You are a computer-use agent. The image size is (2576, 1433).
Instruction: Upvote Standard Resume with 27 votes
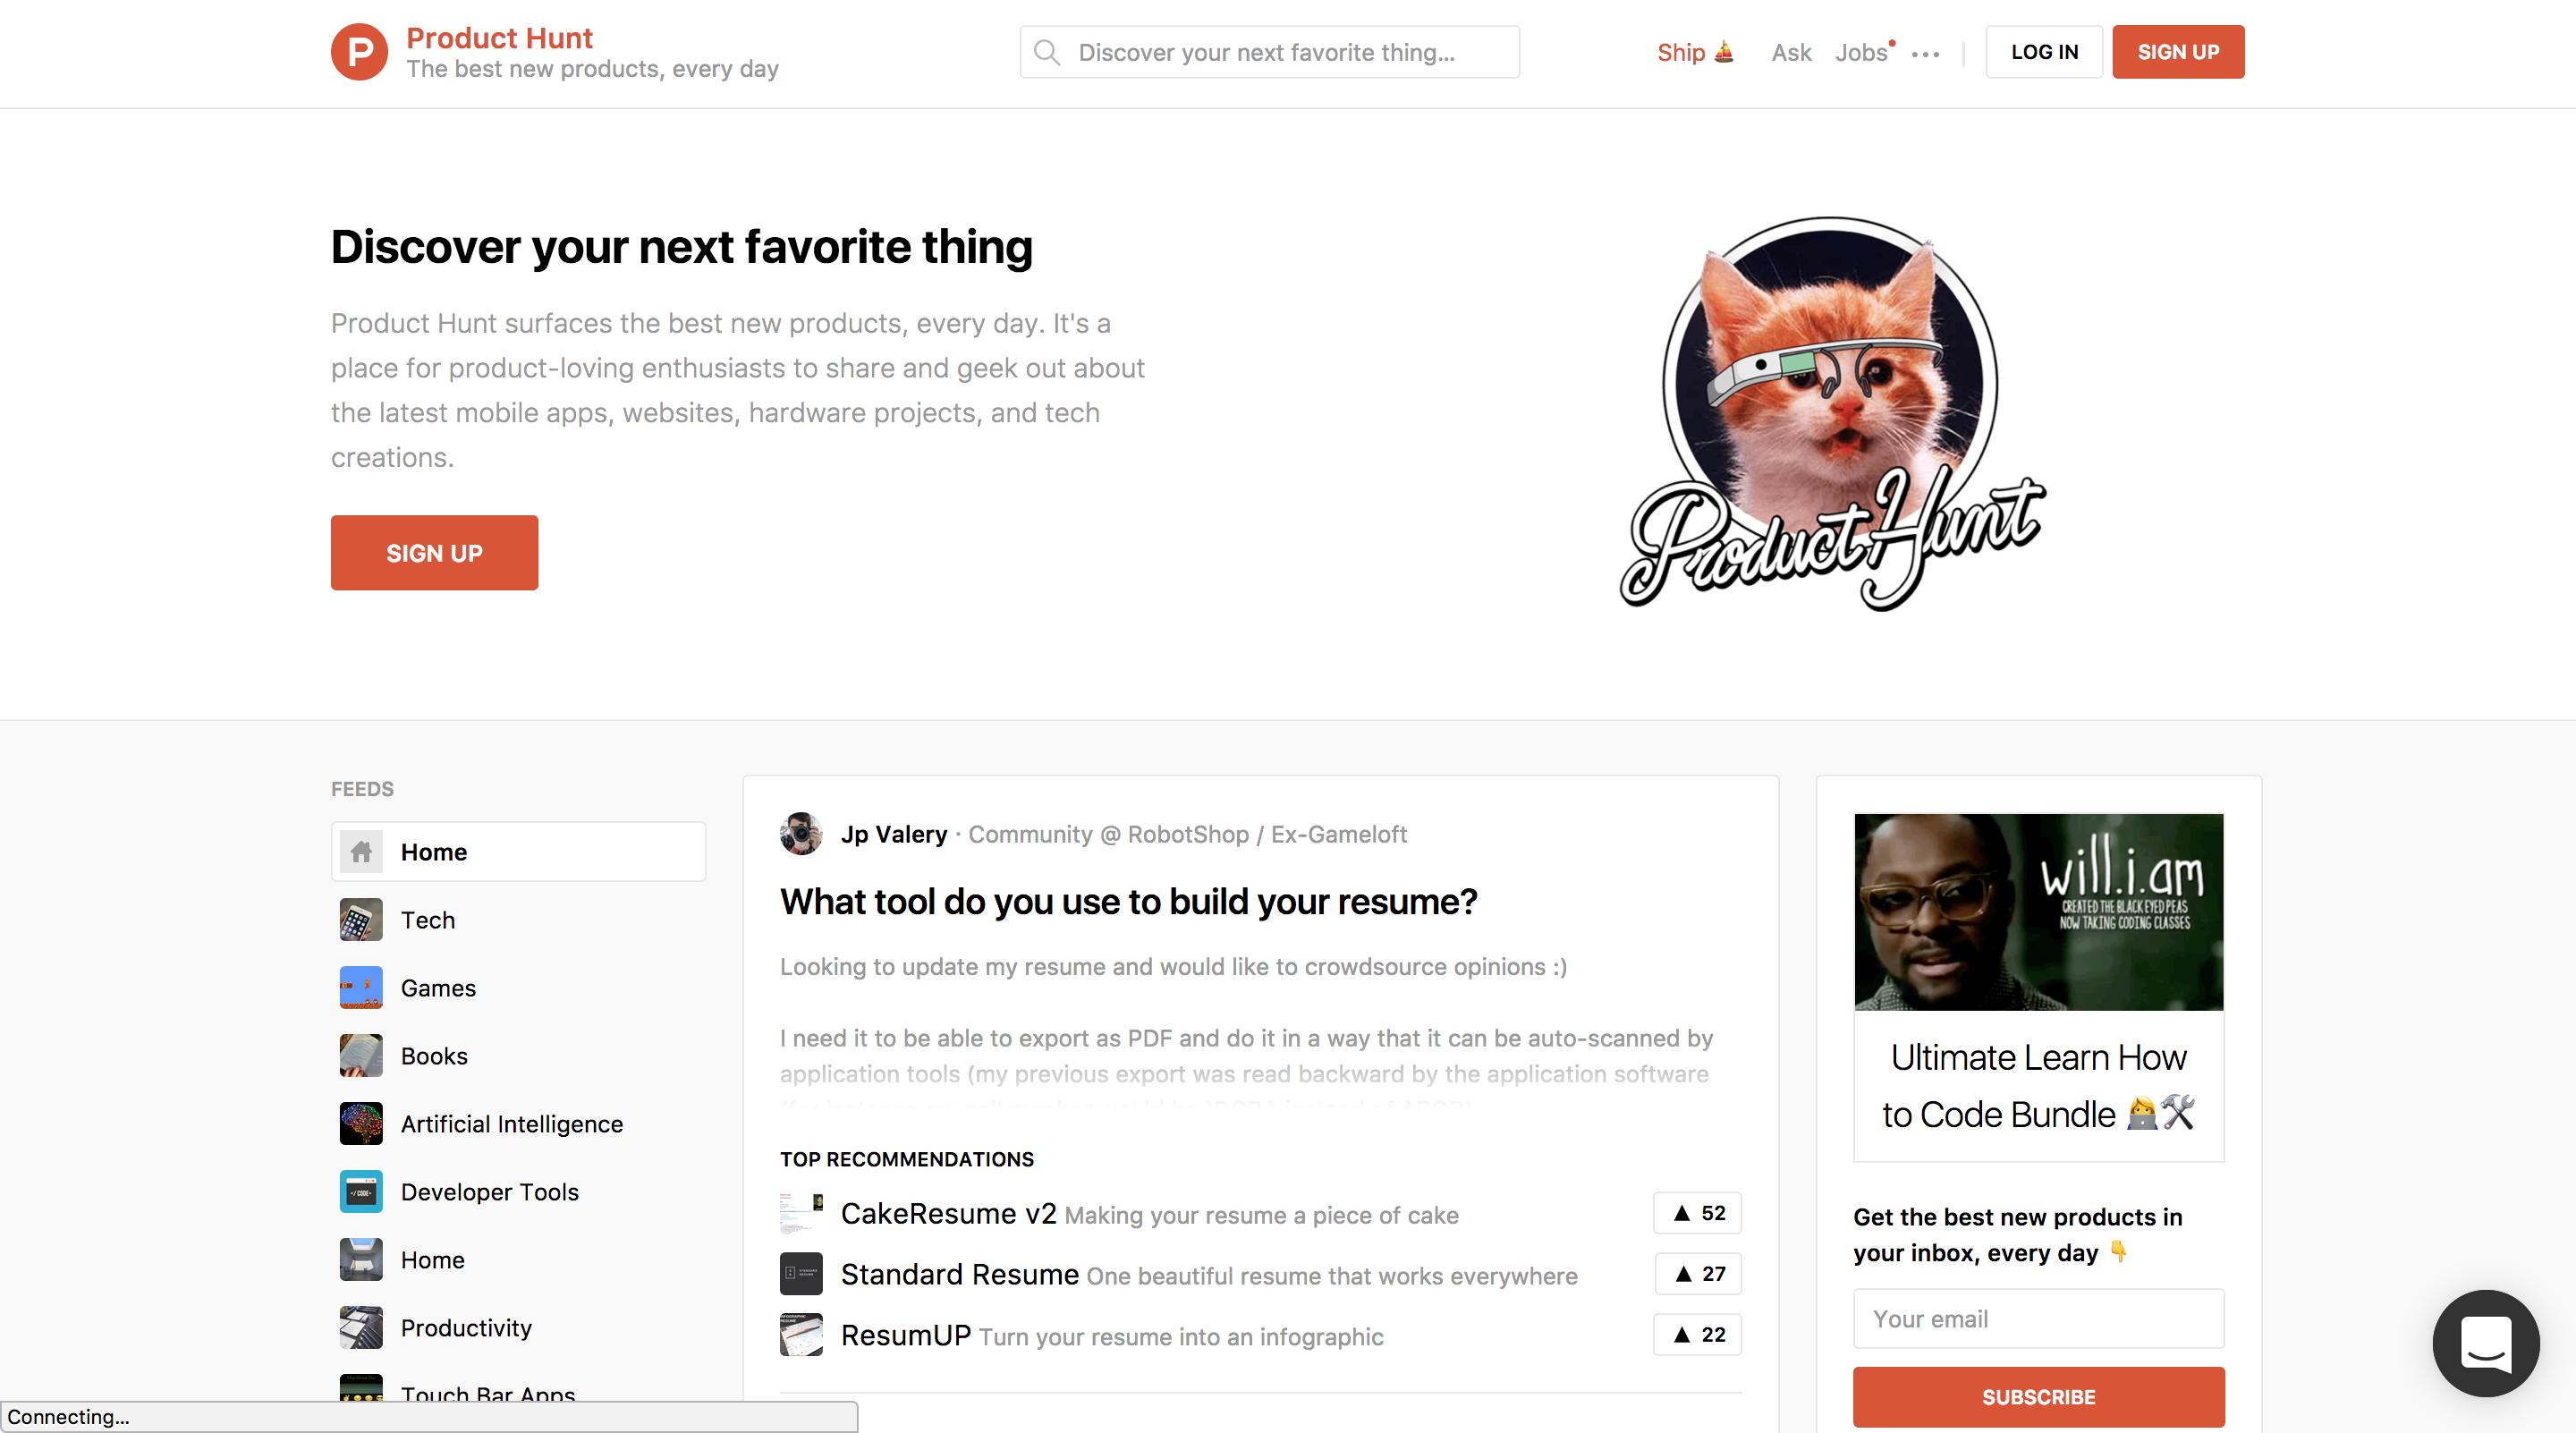pos(1697,1274)
